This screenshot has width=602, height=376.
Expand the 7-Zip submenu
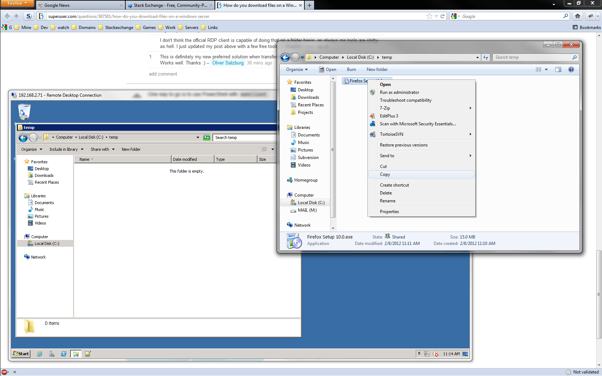421,108
